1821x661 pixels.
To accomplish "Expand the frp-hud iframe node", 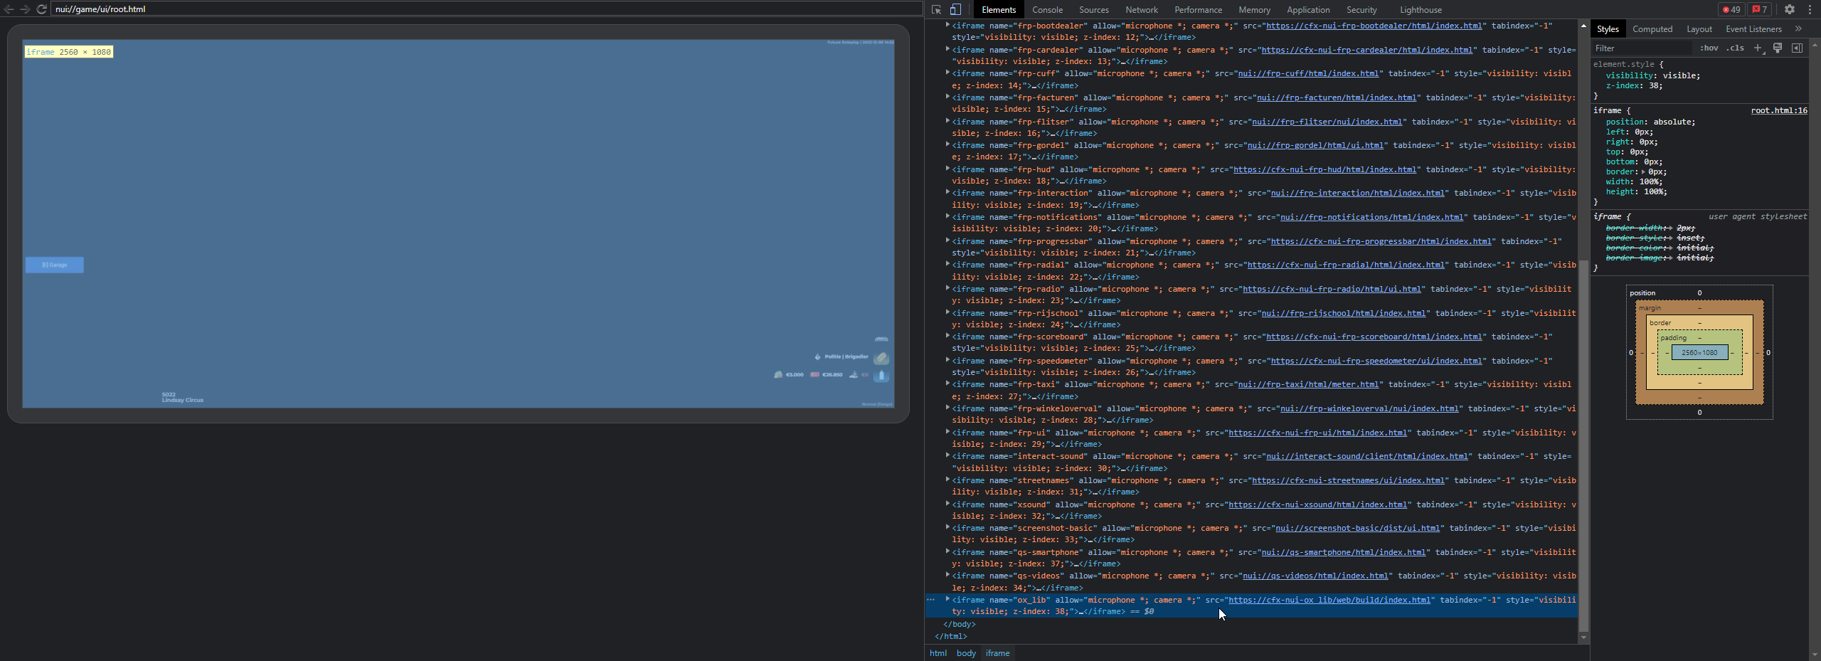I will (x=947, y=169).
